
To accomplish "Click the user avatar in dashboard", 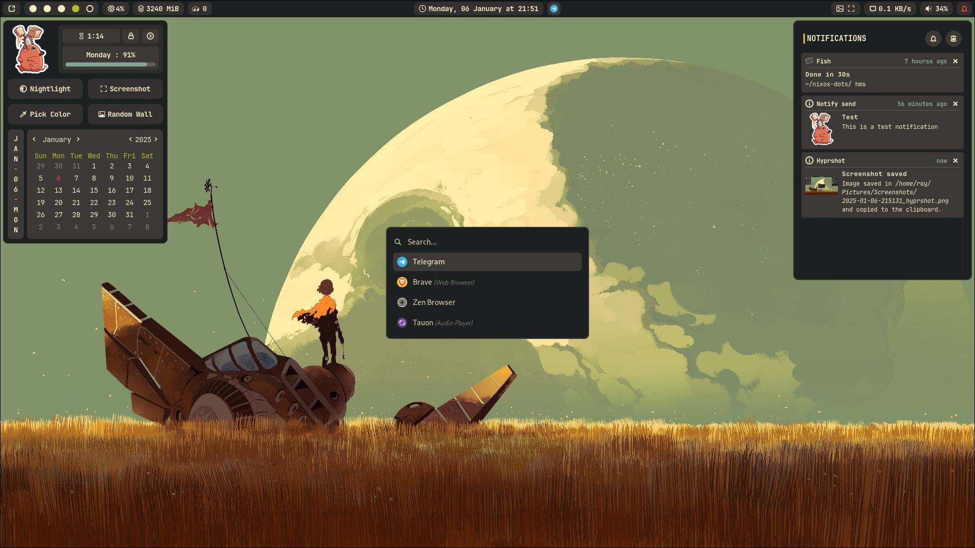I will coord(31,49).
